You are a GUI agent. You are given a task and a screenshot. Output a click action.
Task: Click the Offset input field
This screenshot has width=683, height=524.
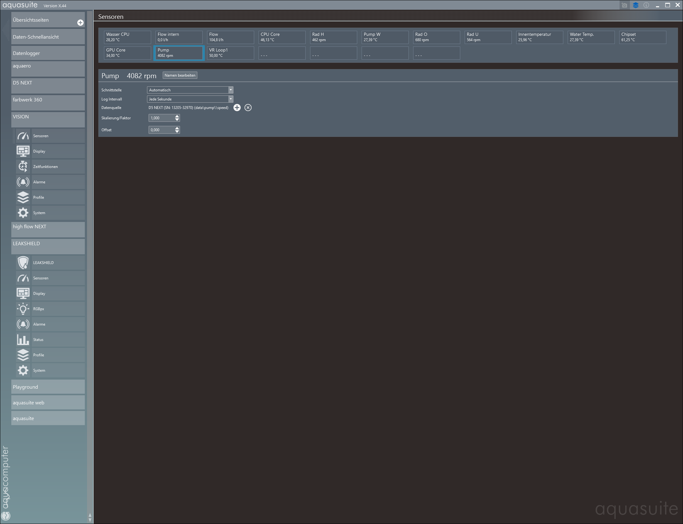pyautogui.click(x=161, y=130)
